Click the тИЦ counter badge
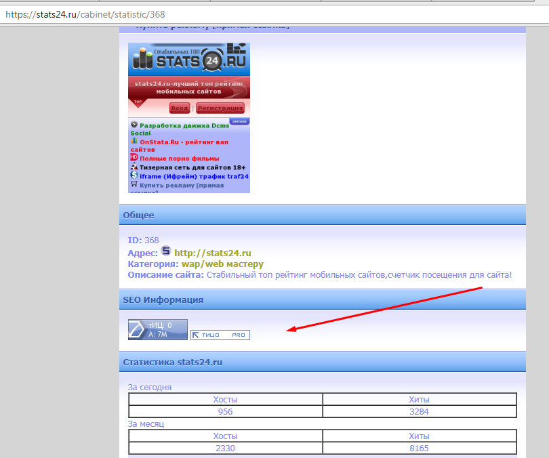549x458 pixels. point(157,329)
